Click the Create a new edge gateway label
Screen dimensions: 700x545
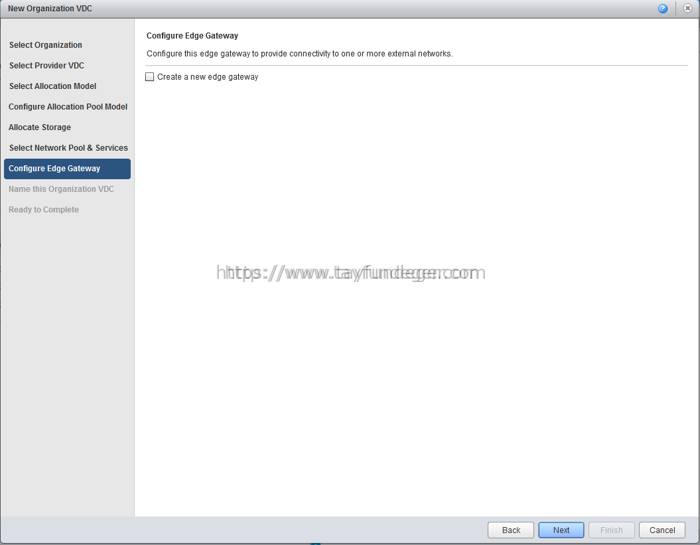point(208,77)
